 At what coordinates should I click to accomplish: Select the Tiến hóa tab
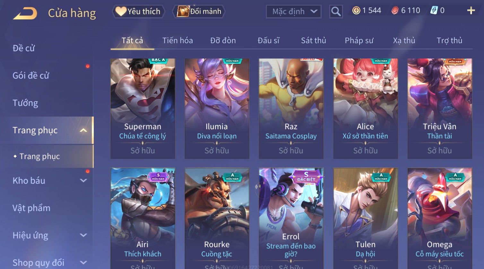click(x=177, y=41)
